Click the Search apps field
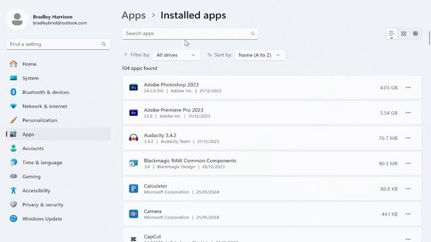This screenshot has height=242, width=431. 190,34
